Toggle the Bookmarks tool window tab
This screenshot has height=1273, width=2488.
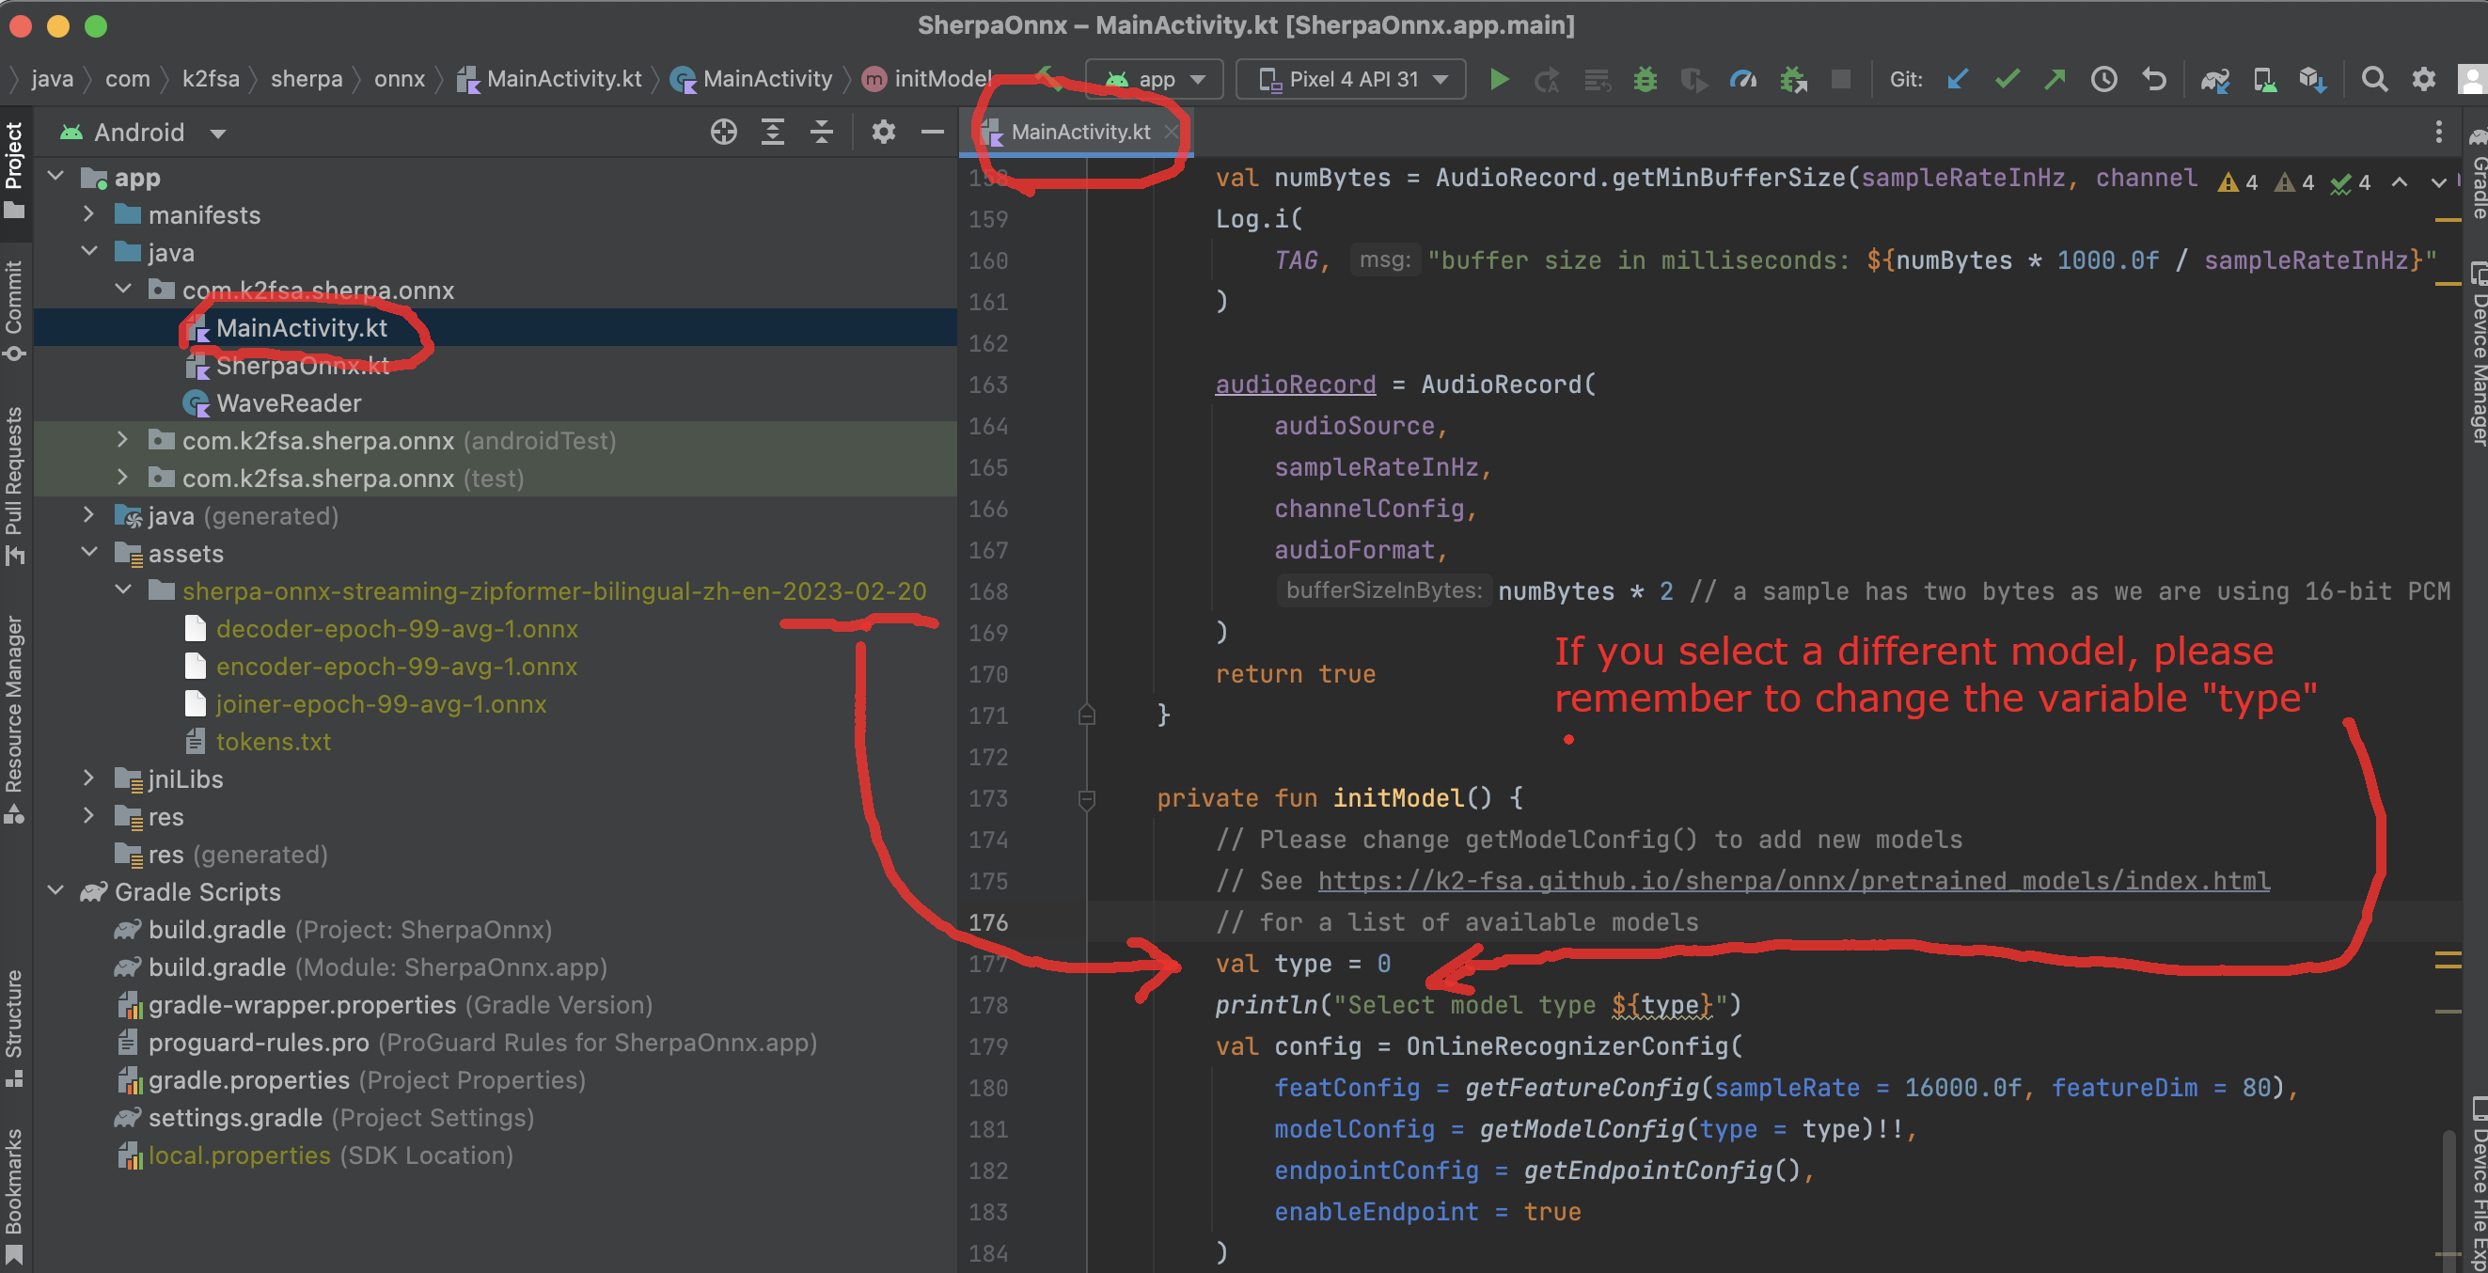(x=14, y=1195)
